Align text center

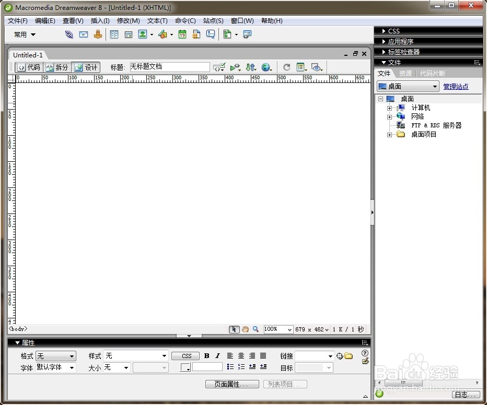tap(241, 356)
